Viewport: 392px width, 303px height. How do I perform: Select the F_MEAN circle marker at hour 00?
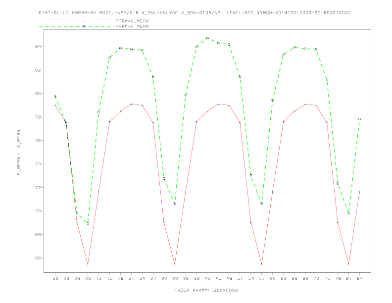55,96
